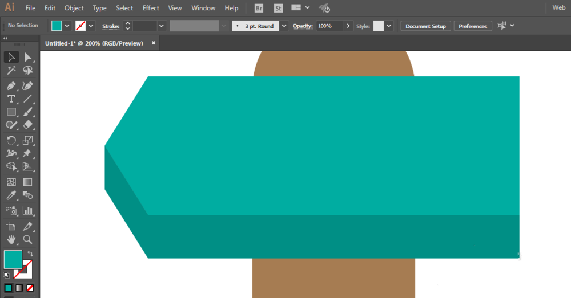Click the Preferences button
Image resolution: width=571 pixels, height=298 pixels.
point(473,26)
